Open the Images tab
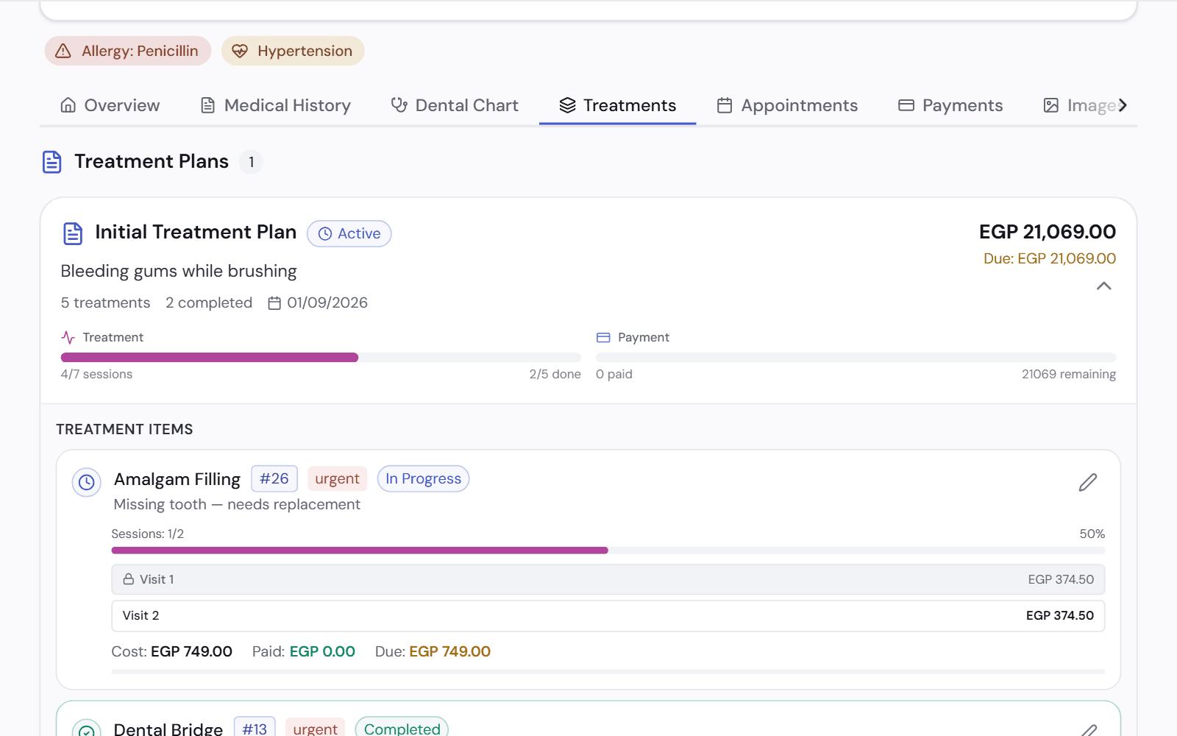Image resolution: width=1177 pixels, height=736 pixels. [1084, 105]
